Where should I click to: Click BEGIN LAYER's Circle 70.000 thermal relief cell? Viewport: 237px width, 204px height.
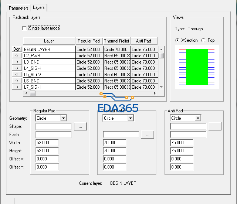click(x=117, y=50)
